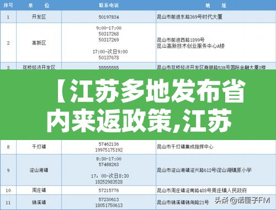Select phone number 57230613
This screenshot has width=276, height=210.
[x=109, y=200]
